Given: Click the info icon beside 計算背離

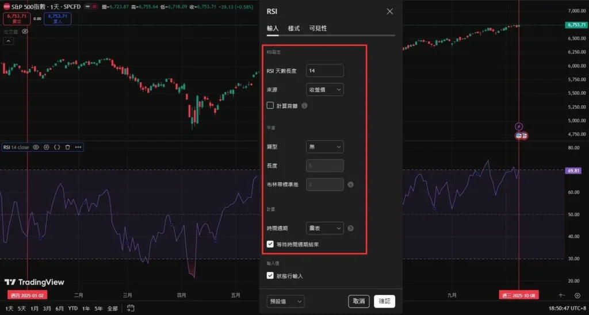Looking at the screenshot, I should point(304,106).
